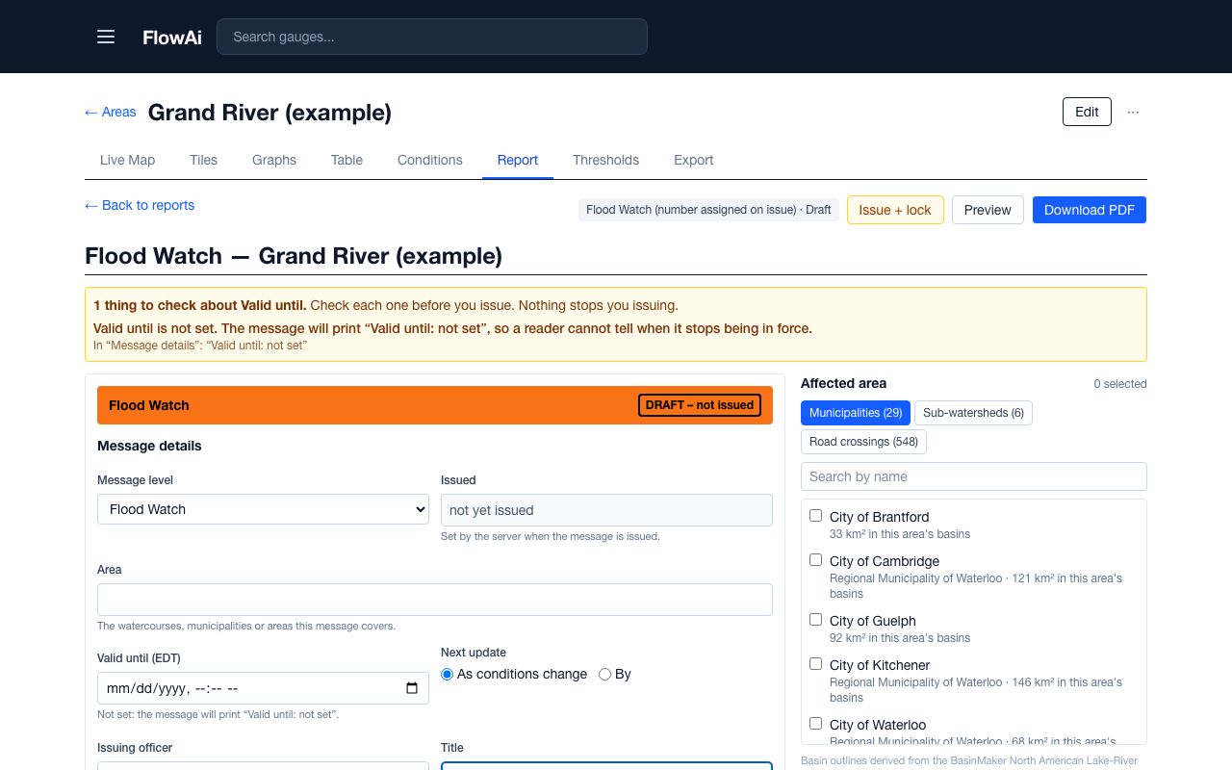Click the Issue + lock button
The height and width of the screenshot is (770, 1232).
(895, 210)
